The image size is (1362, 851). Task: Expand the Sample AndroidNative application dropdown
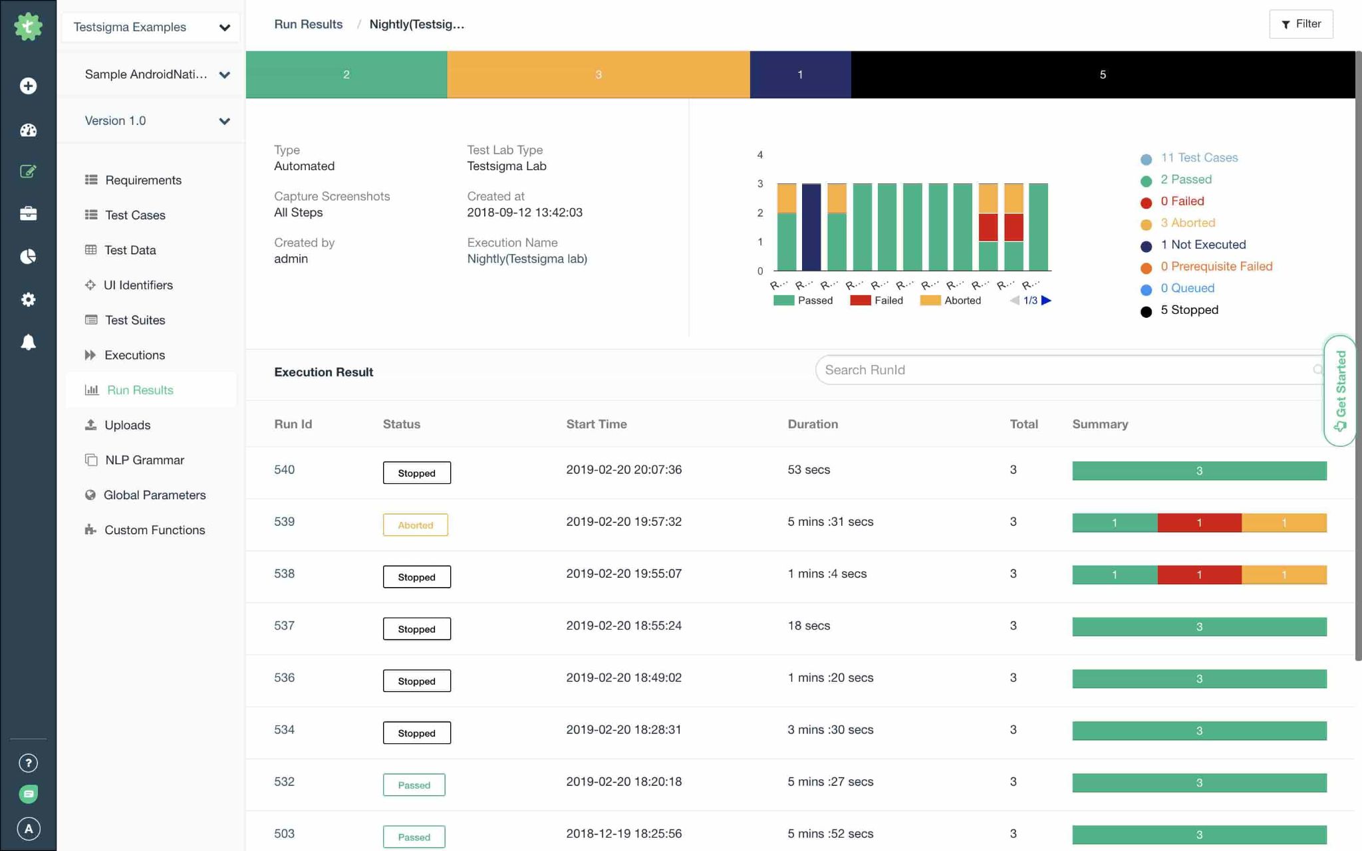(157, 74)
